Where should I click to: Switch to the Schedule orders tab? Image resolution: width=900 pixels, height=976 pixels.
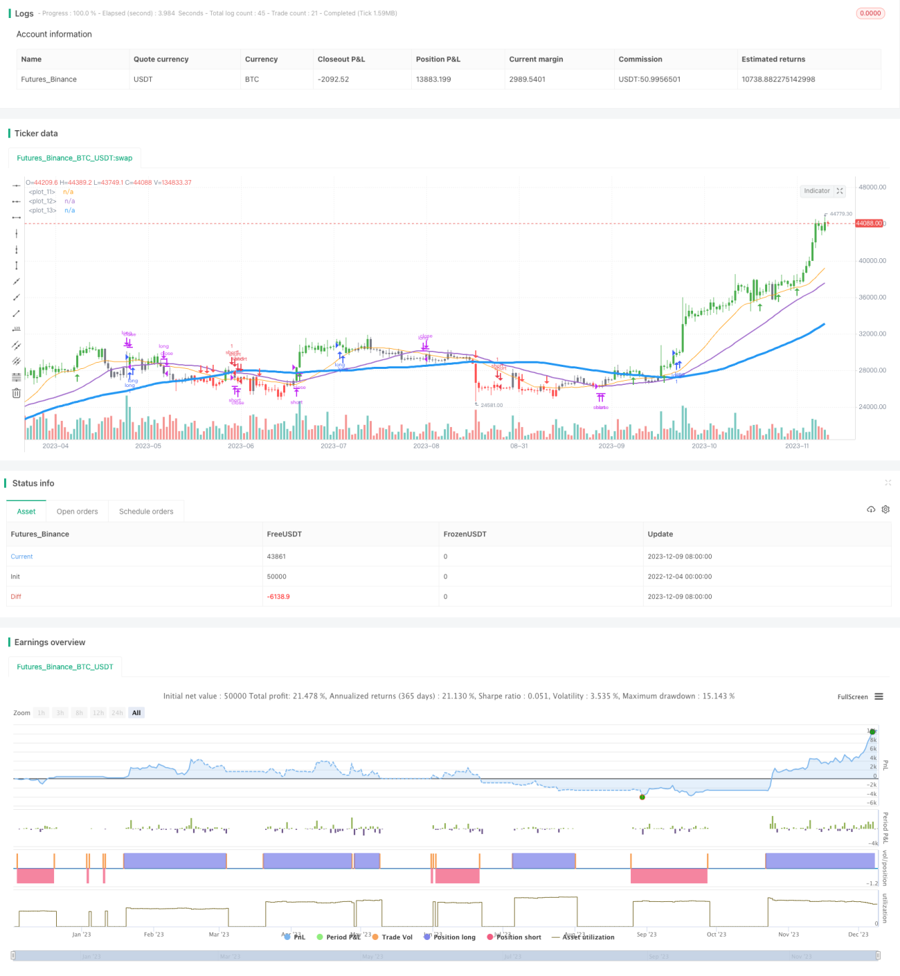(x=146, y=512)
